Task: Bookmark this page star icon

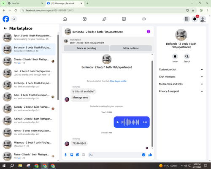Action: pyautogui.click(x=193, y=10)
